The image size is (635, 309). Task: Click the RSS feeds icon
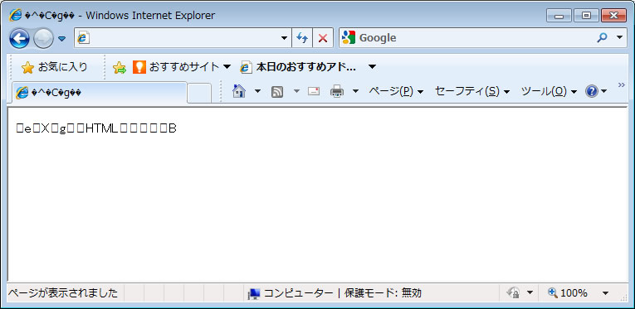coord(277,92)
